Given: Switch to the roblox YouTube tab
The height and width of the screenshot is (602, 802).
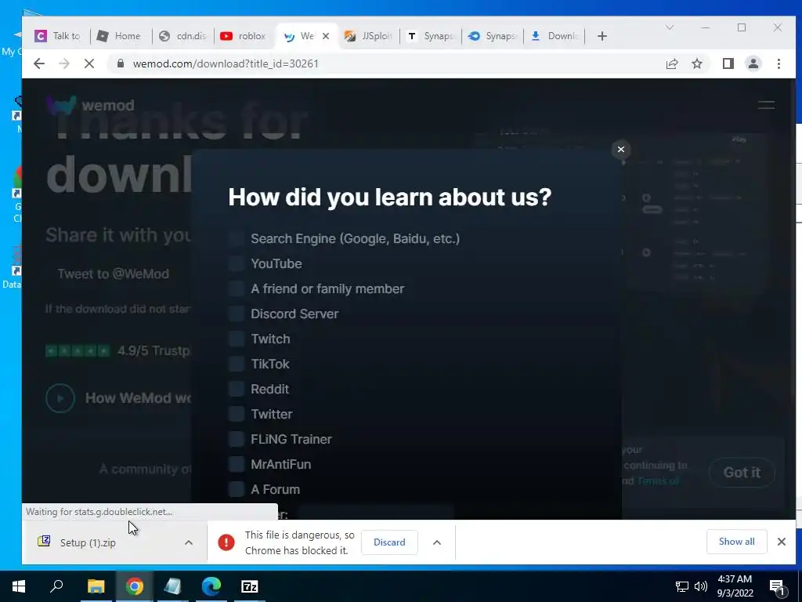Looking at the screenshot, I should (244, 36).
